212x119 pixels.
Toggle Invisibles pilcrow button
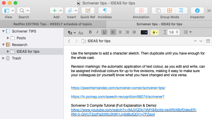pyautogui.click(x=105, y=11)
